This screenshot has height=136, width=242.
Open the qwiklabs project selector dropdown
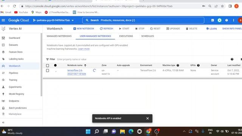(x=53, y=20)
